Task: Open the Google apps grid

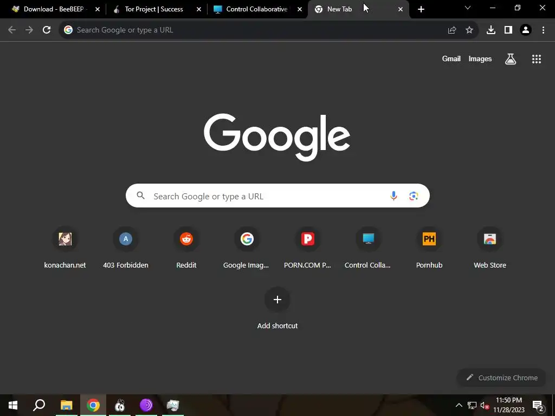Action: point(537,59)
